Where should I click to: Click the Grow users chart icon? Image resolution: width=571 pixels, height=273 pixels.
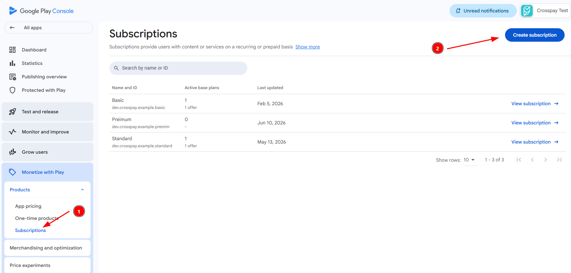pos(12,152)
